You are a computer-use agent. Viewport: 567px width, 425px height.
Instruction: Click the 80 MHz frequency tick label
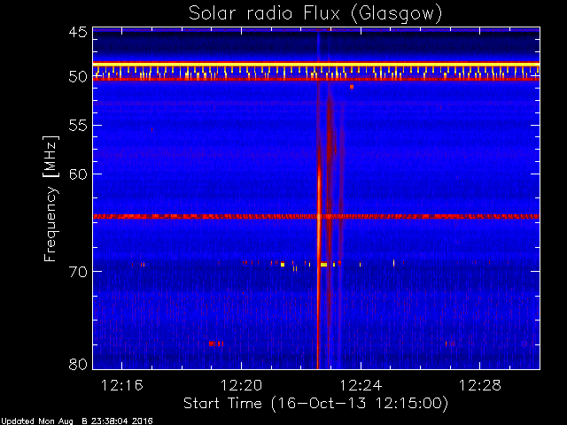(x=78, y=364)
